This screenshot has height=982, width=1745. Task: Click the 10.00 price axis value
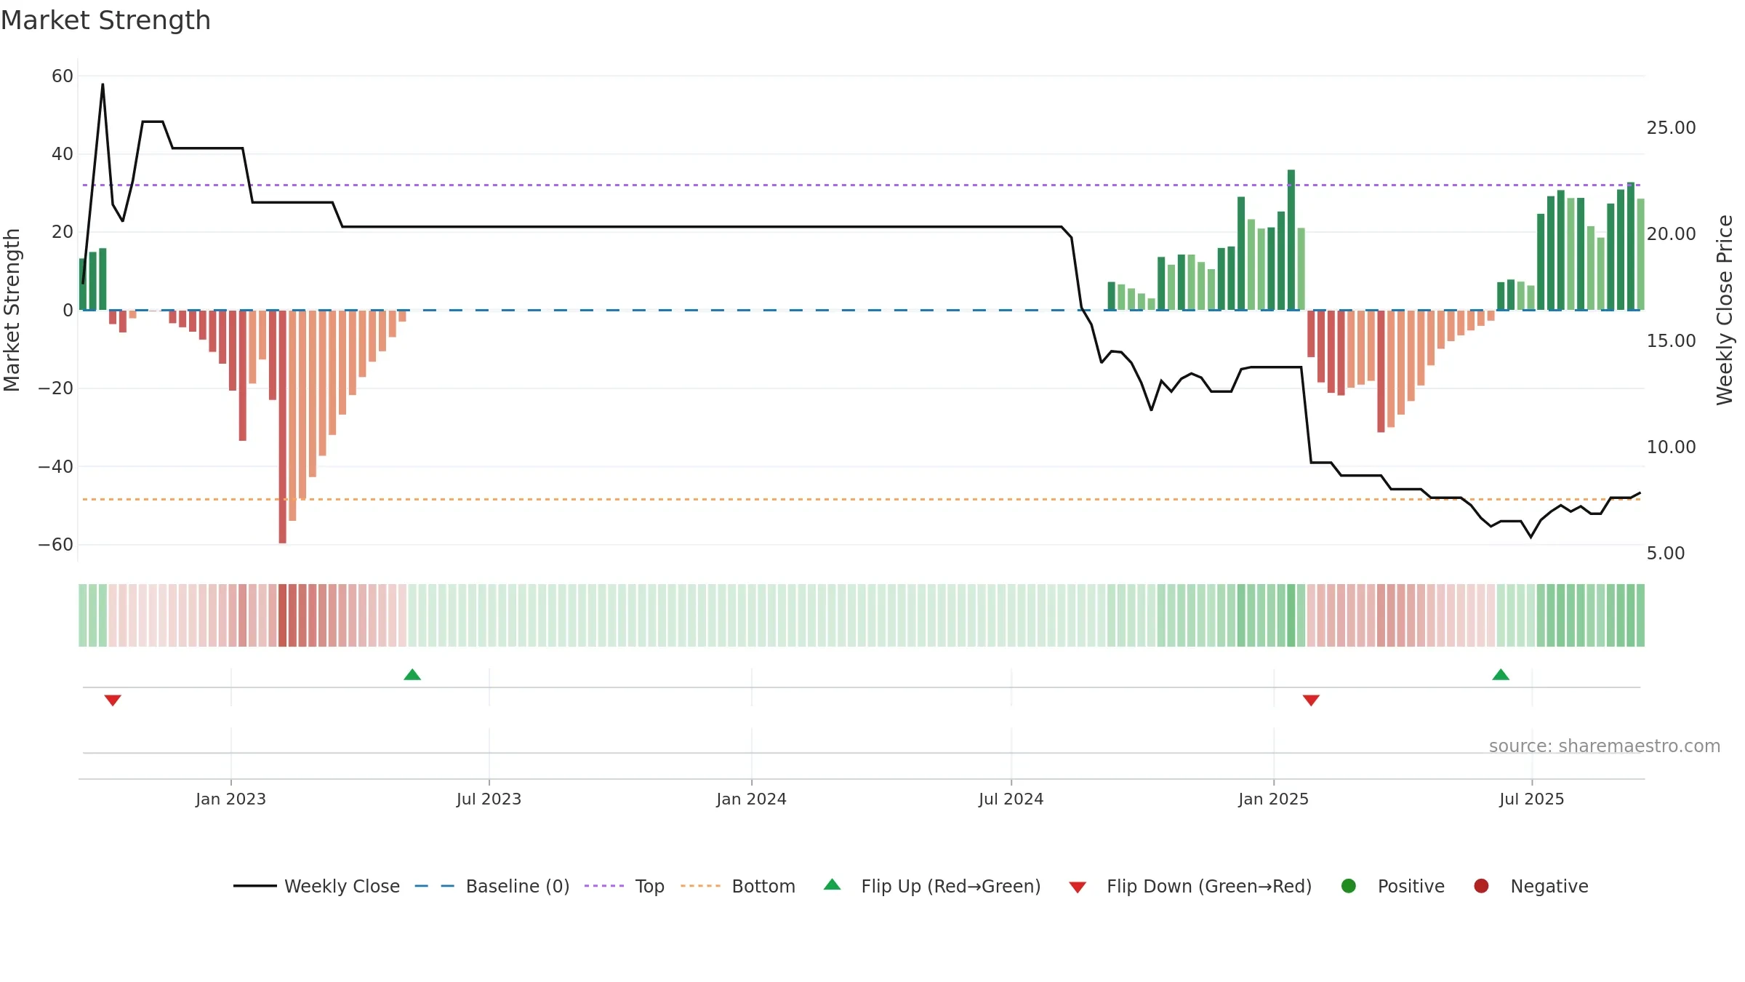pos(1671,447)
